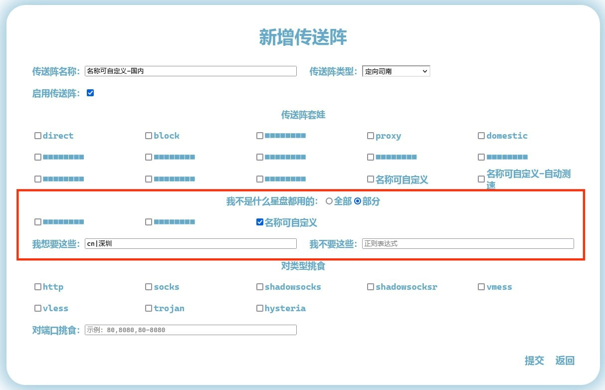Focus the 传送阵名称 text field
Image resolution: width=605 pixels, height=390 pixels.
point(191,71)
